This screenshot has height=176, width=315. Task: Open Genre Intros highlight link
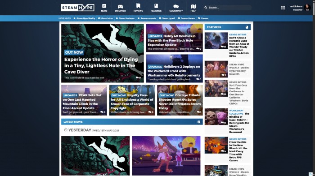pyautogui.click(x=105, y=18)
